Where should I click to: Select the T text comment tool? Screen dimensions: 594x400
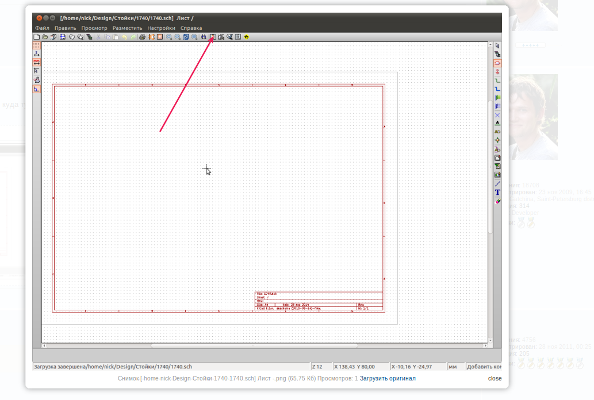pyautogui.click(x=497, y=193)
